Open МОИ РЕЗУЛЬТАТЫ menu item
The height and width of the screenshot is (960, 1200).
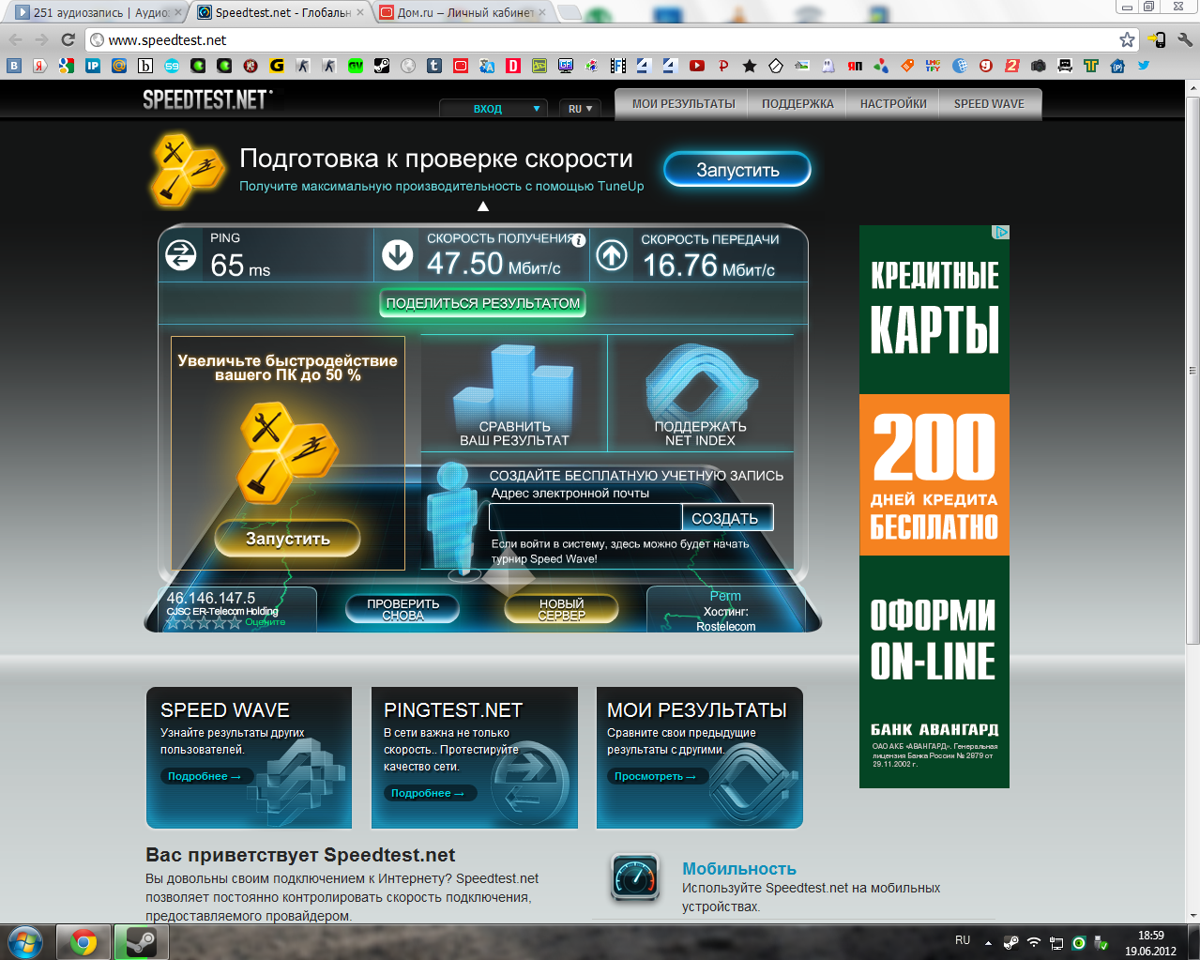click(x=683, y=104)
